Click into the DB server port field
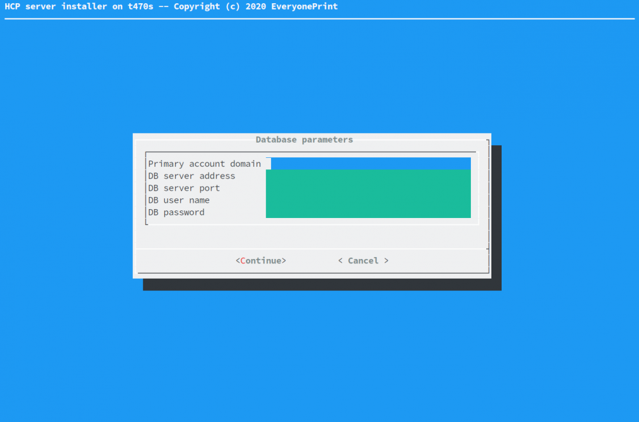The image size is (639, 422). coord(367,188)
